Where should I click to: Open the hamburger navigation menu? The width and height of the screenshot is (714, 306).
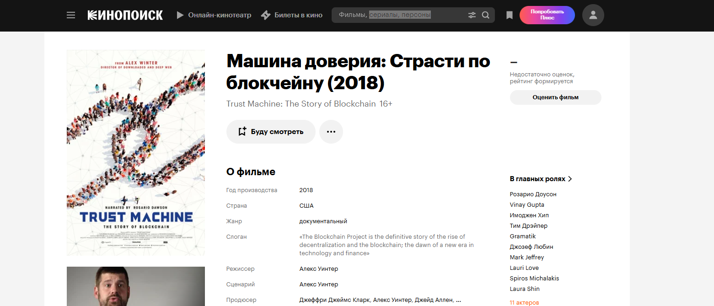[x=71, y=15]
